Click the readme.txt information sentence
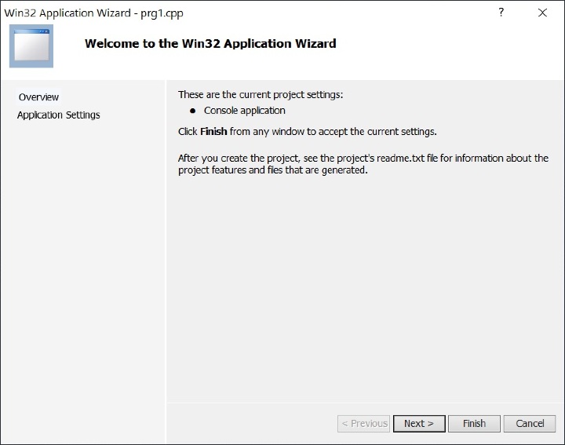The image size is (565, 445). coord(363,158)
